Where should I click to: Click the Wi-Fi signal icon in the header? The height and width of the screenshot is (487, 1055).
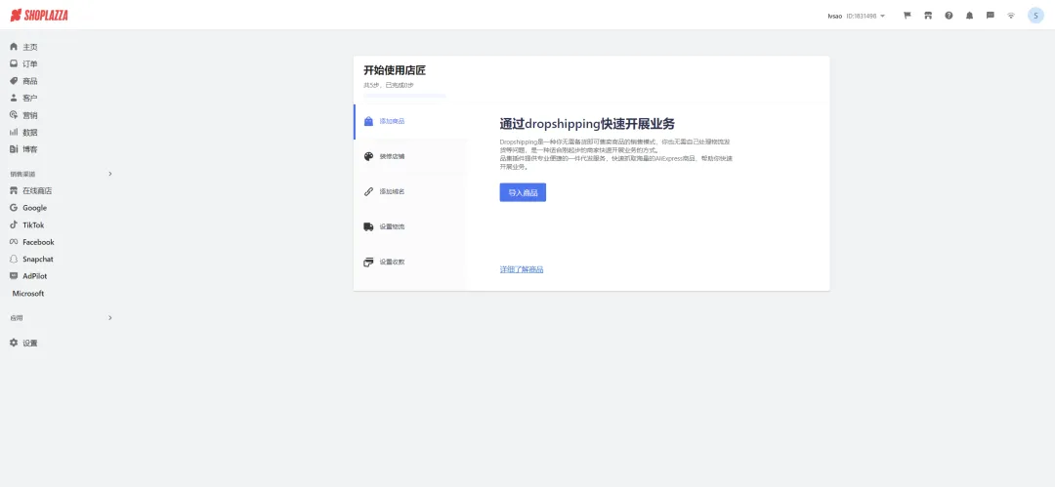click(1011, 16)
